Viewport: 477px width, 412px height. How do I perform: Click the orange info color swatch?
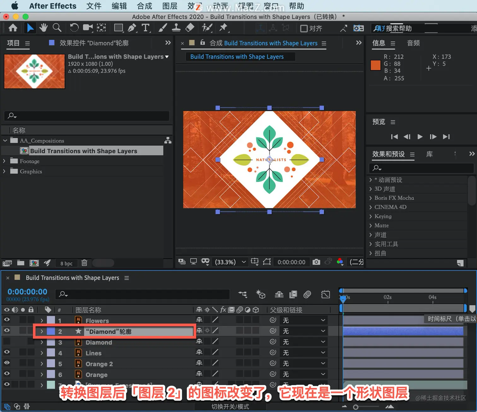point(375,65)
